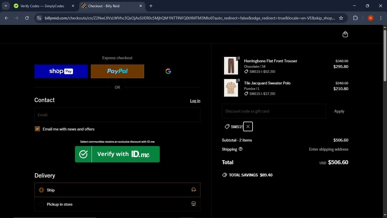Click the shipping info question mark icon

(x=240, y=149)
